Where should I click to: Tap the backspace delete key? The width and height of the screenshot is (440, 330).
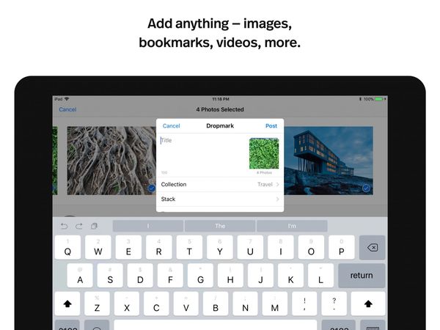pos(372,248)
